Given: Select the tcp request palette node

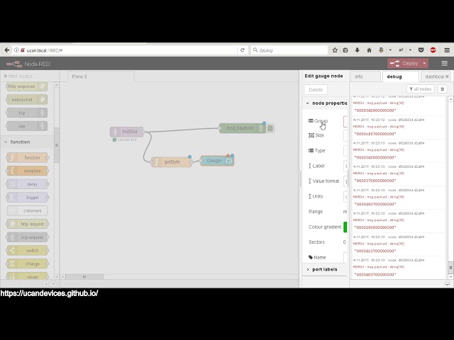Looking at the screenshot, I should coord(27,237).
